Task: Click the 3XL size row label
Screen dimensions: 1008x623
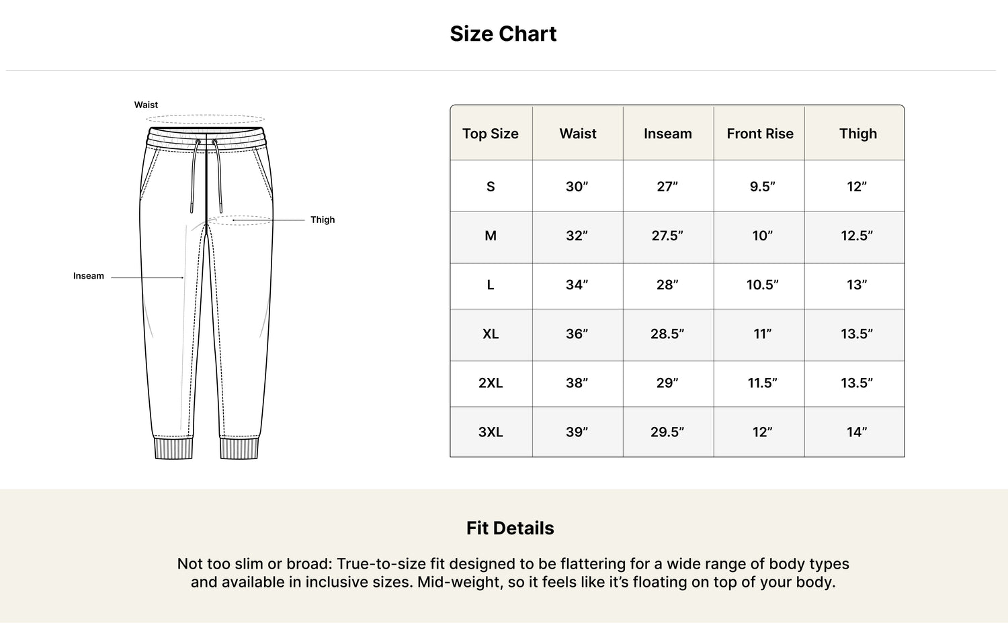Action: (x=491, y=432)
